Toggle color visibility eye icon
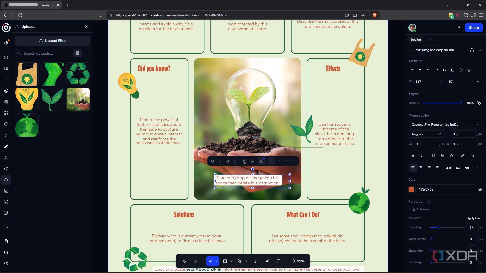 pyautogui.click(x=480, y=189)
